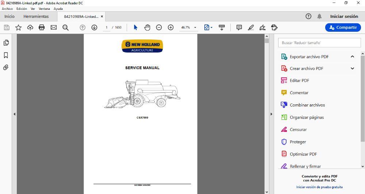Zoom in with the plus circle icon
Screen dimensions: 365x194
(x=170, y=27)
